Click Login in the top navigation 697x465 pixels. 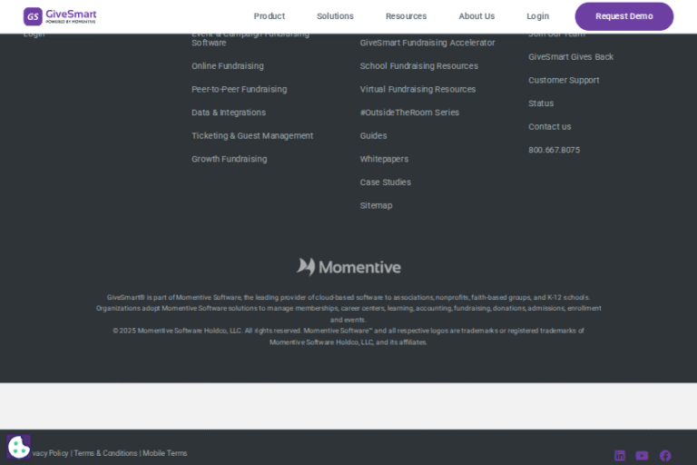tap(537, 16)
